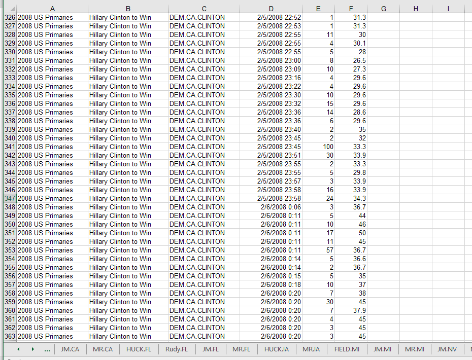Click price 29.8 in row 344
The height and width of the screenshot is (360, 472).
(351, 172)
